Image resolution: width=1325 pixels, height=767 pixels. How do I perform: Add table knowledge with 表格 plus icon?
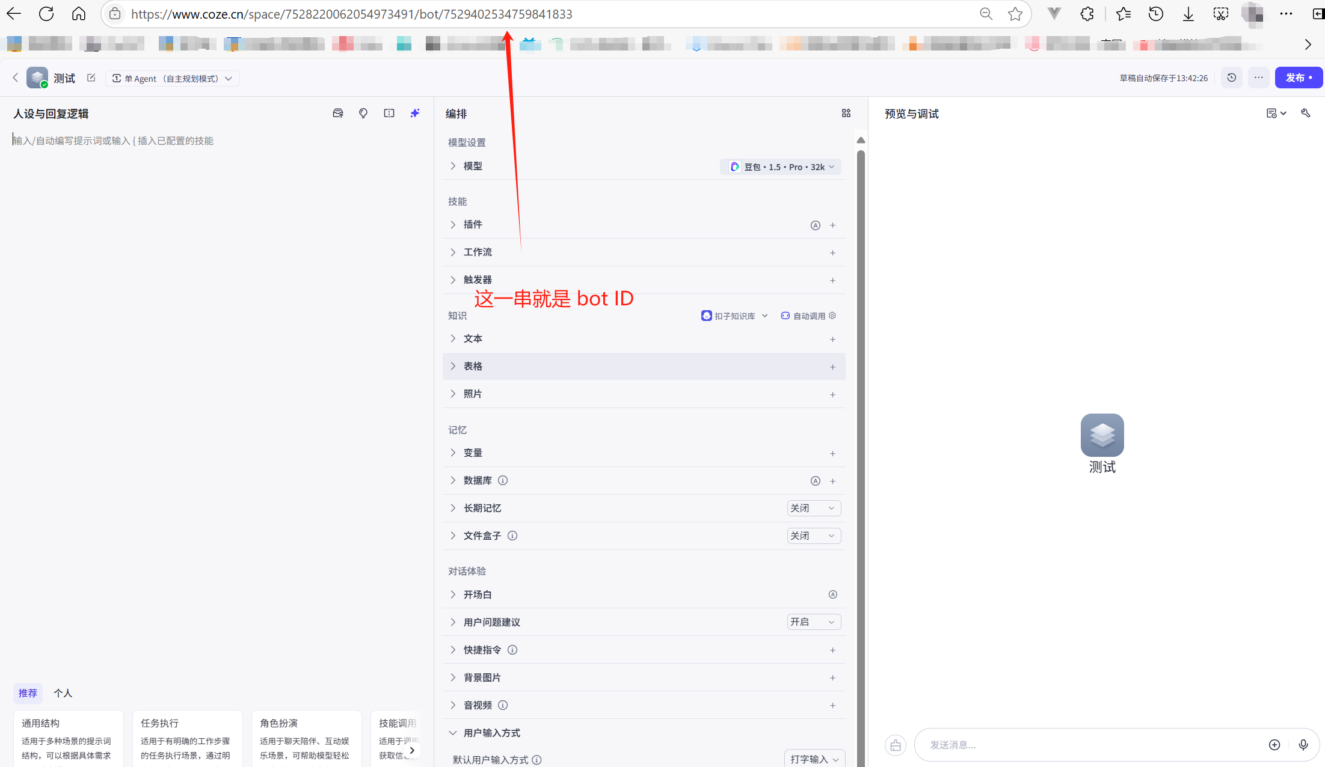point(833,367)
